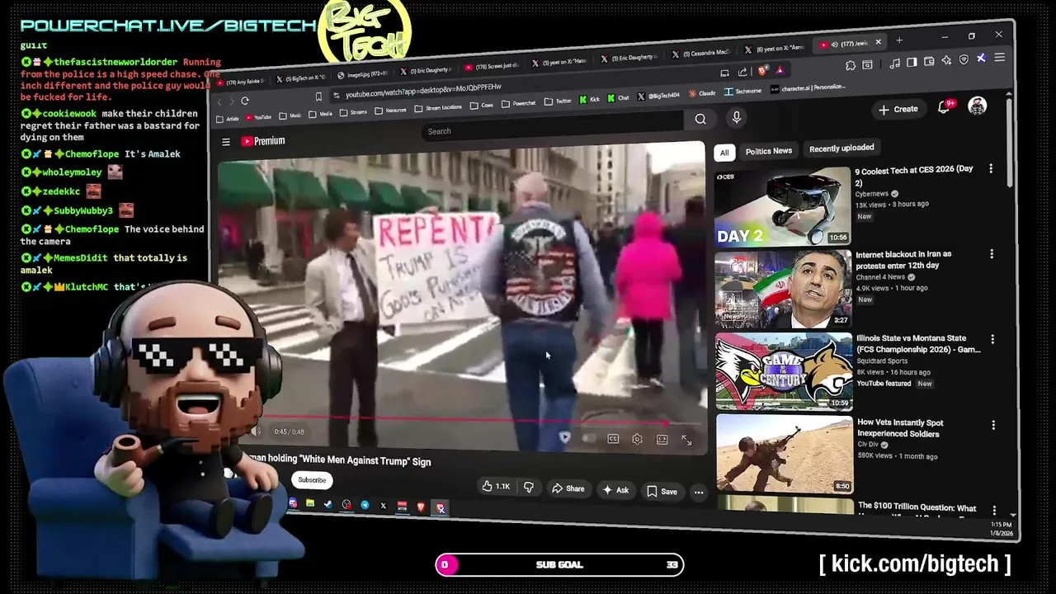This screenshot has width=1056, height=594.
Task: Select the All filter chip
Action: [724, 153]
